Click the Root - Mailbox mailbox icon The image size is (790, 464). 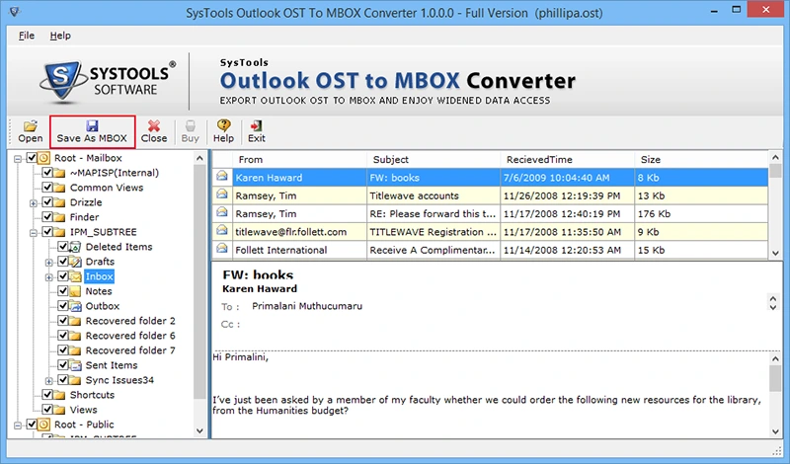point(43,158)
